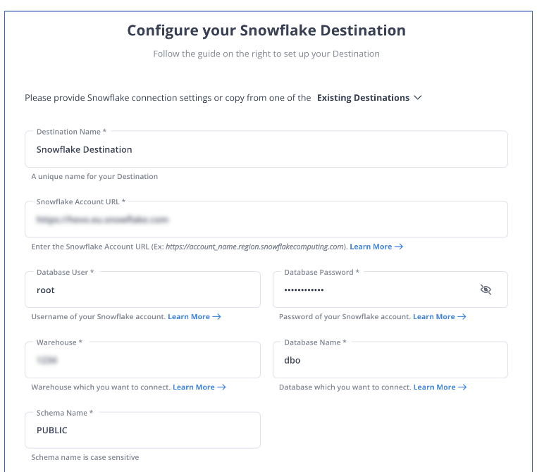Click arrow icon after Account URL Learn More

pyautogui.click(x=399, y=247)
